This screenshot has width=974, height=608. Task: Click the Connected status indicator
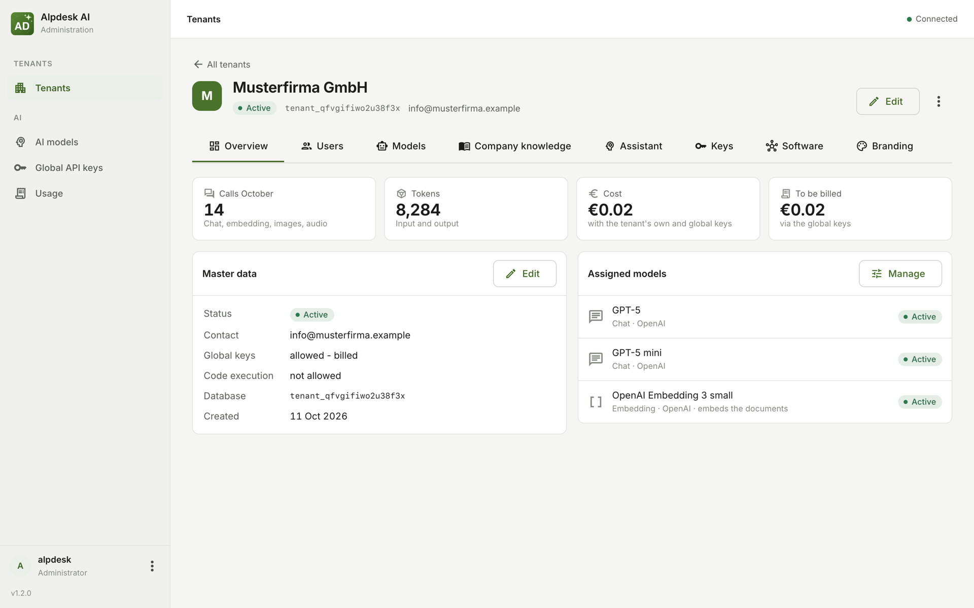coord(932,19)
